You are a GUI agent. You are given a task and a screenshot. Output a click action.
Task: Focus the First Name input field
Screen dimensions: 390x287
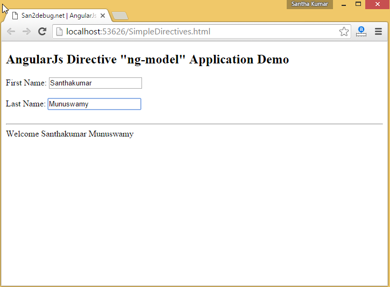coord(96,83)
